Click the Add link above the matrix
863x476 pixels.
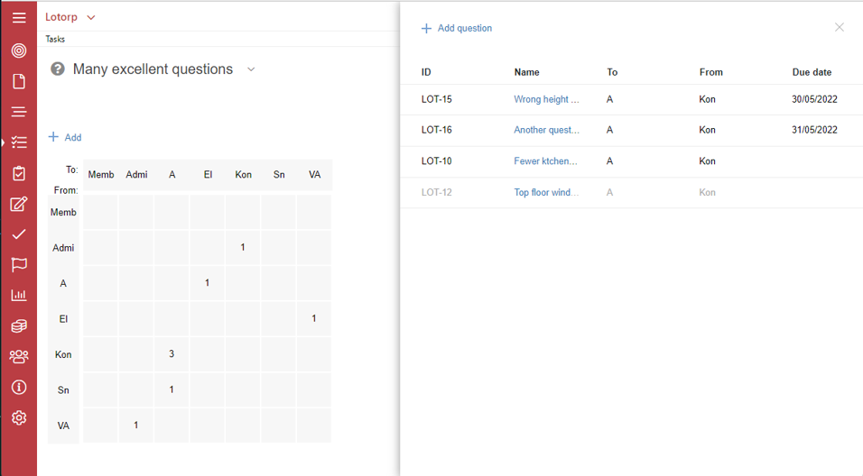tap(65, 137)
